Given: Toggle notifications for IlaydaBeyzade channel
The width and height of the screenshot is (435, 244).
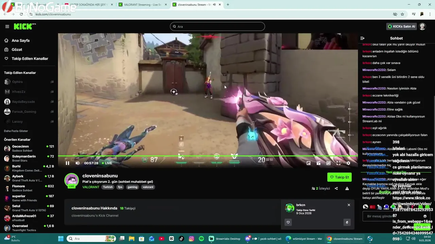Looking at the screenshot, I should 52,102.
